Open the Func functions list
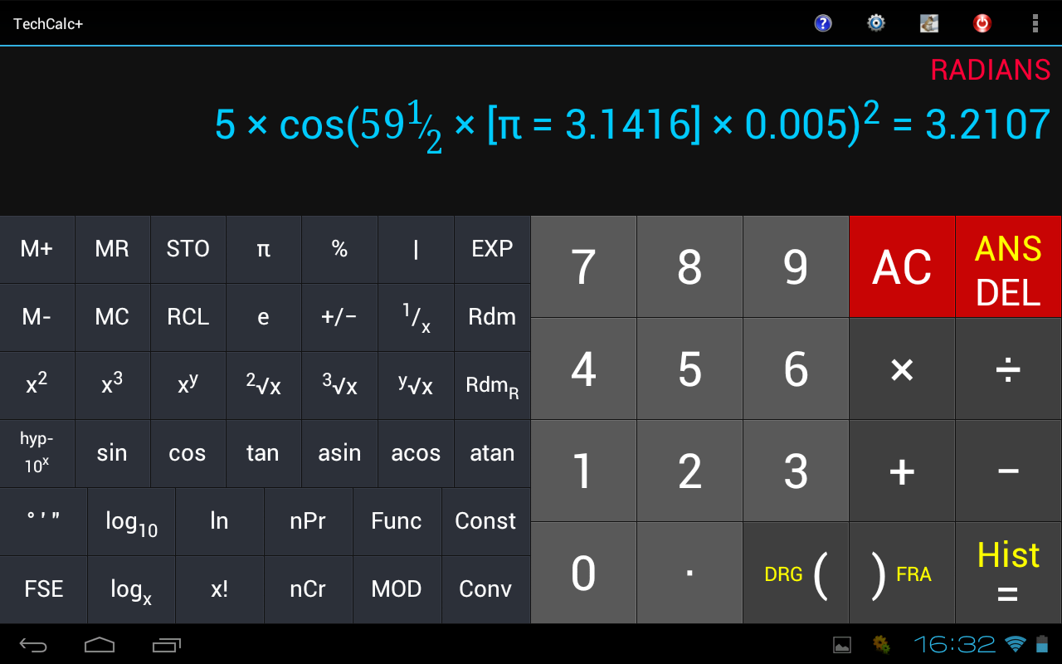Viewport: 1062px width, 664px height. (x=397, y=520)
